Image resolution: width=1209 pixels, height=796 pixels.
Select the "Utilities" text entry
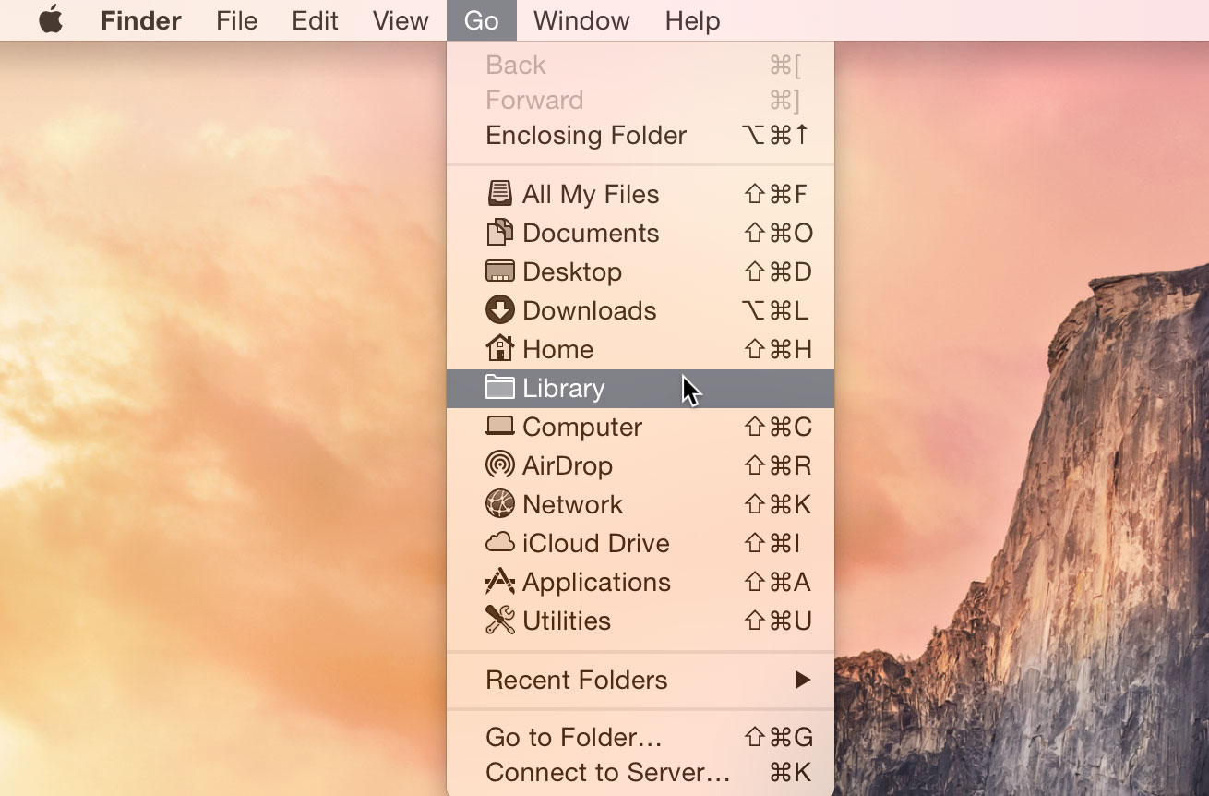567,621
